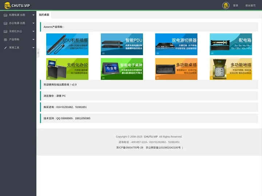Expand the 产品导购 menu arrow

click(33, 40)
